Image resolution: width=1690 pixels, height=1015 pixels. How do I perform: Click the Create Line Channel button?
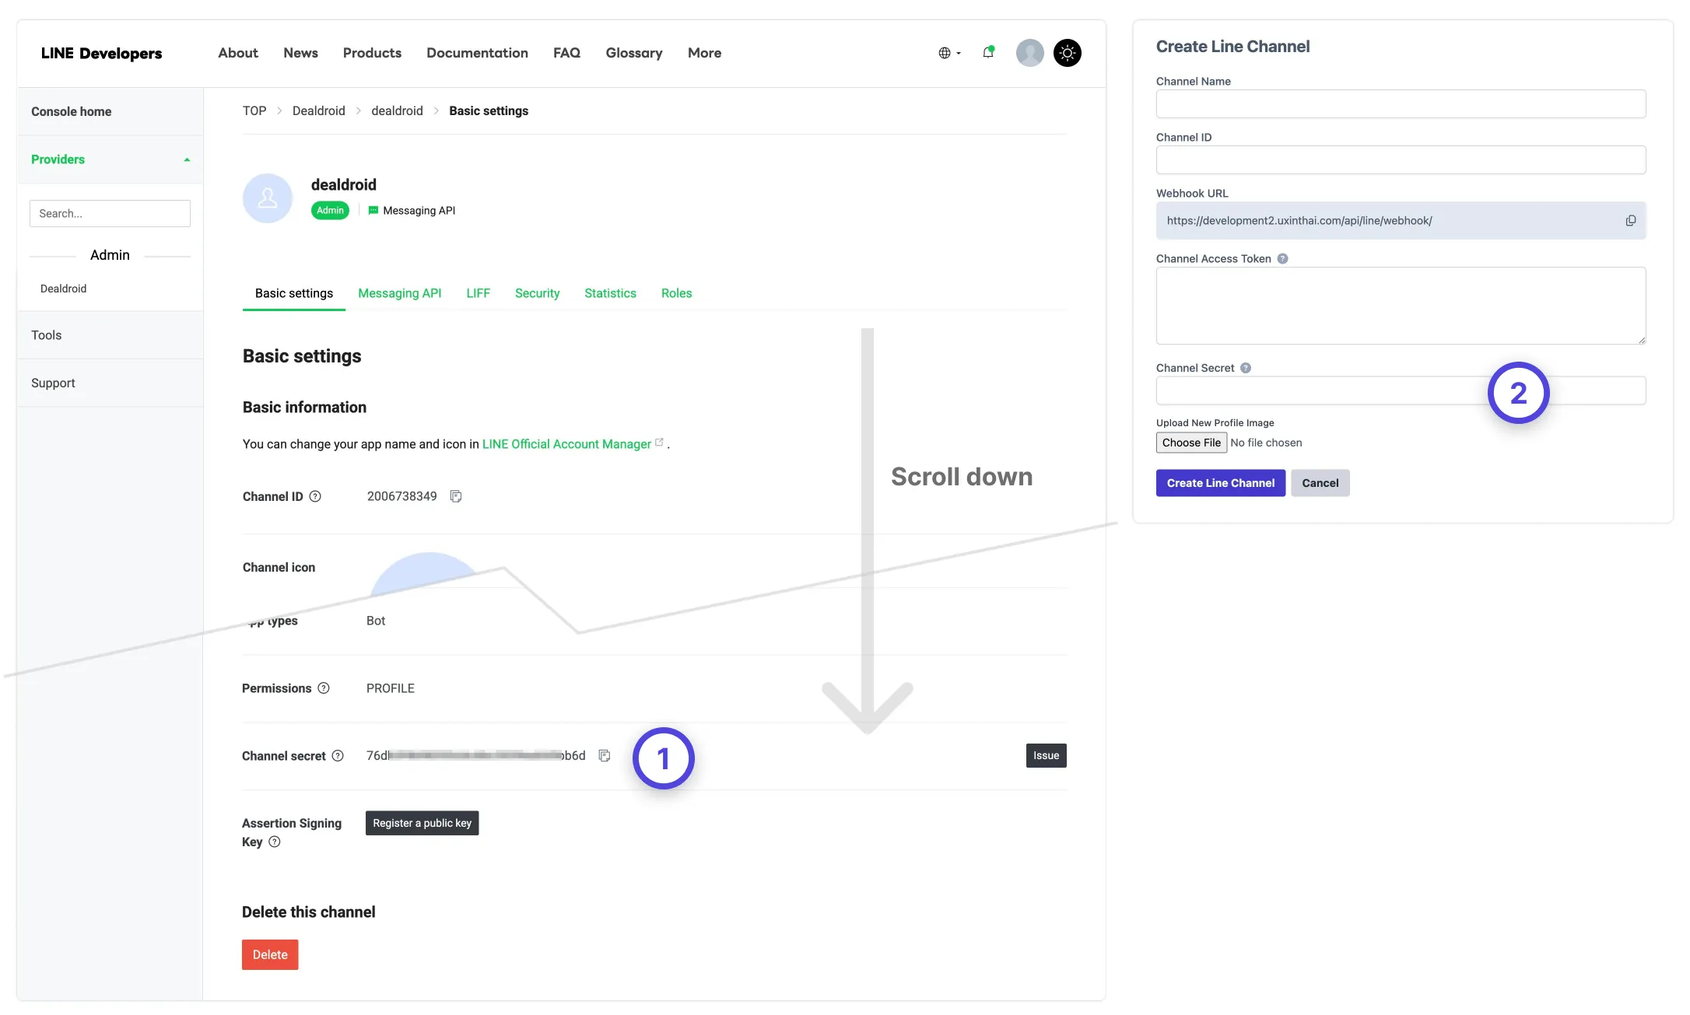(1220, 483)
